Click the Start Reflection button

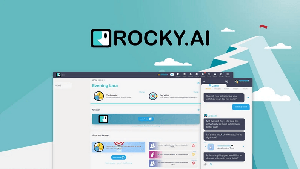(145, 119)
